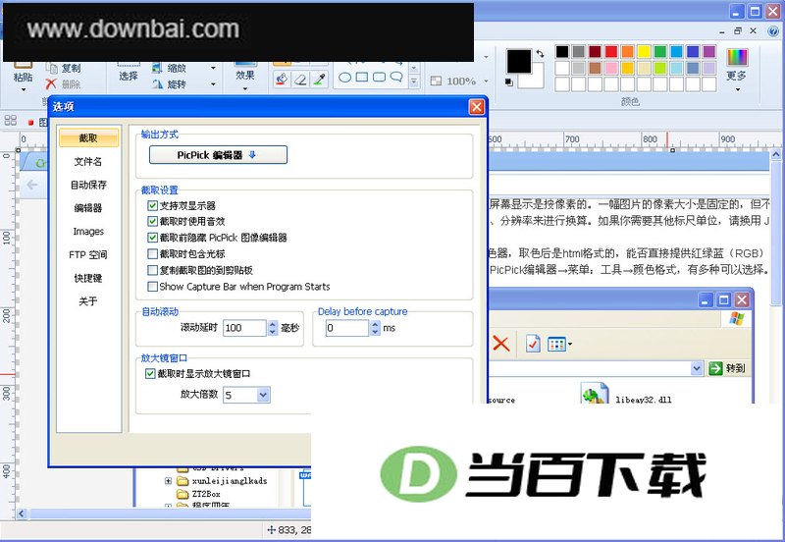This screenshot has height=542, width=785.
Task: Swap foreground and background colors
Action: pos(540,53)
